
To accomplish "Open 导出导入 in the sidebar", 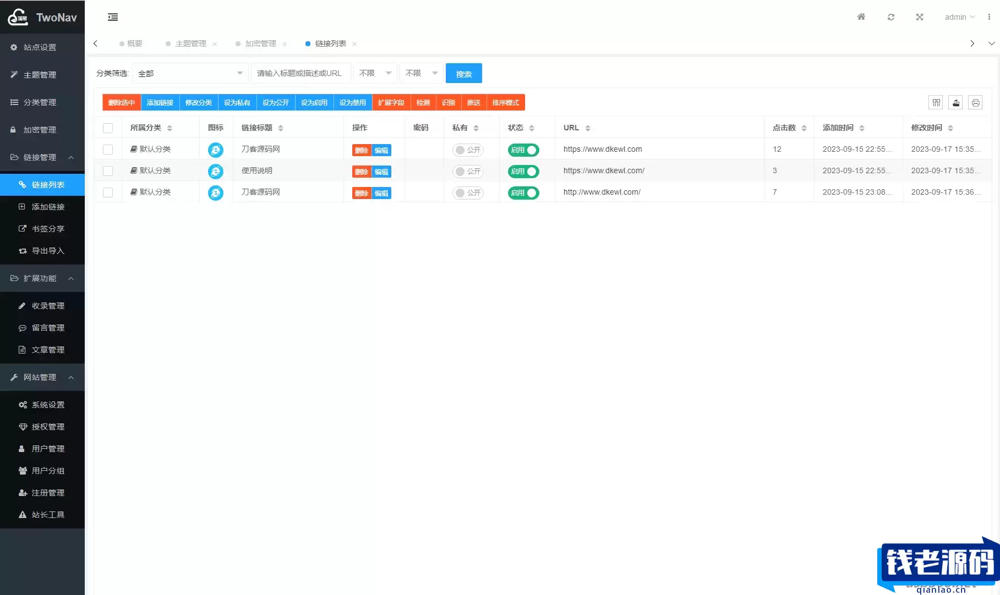I will click(42, 251).
